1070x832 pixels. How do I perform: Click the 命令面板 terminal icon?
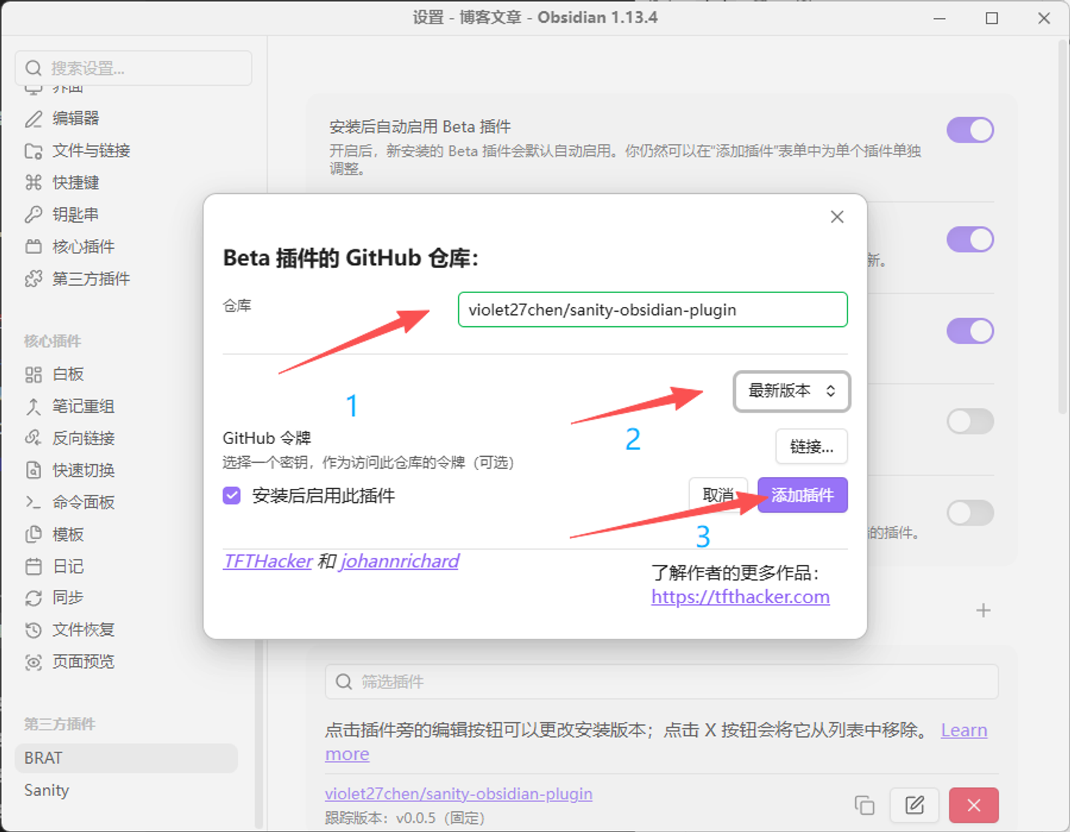click(x=33, y=502)
